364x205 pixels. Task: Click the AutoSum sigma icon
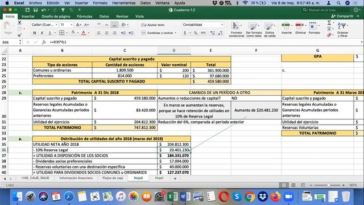click(x=329, y=23)
